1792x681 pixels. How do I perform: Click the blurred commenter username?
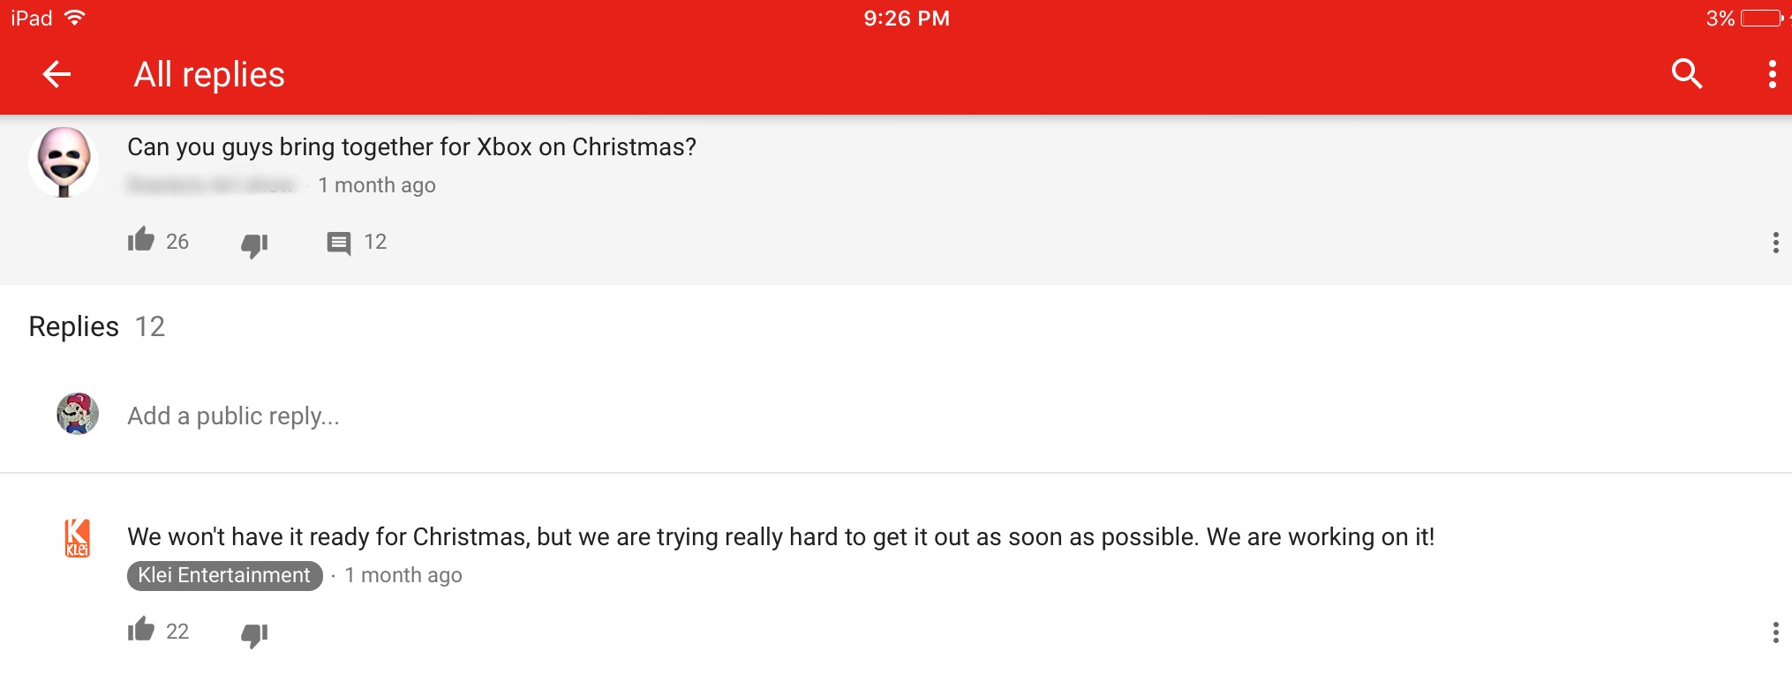210,185
